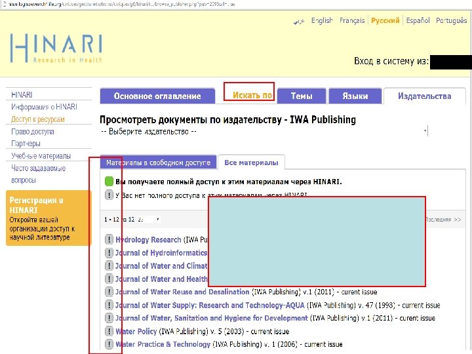Open the 'Темы' tab
The image size is (472, 354).
pyautogui.click(x=302, y=96)
